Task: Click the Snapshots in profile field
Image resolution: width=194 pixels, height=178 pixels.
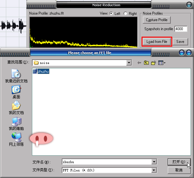Action: (181, 29)
